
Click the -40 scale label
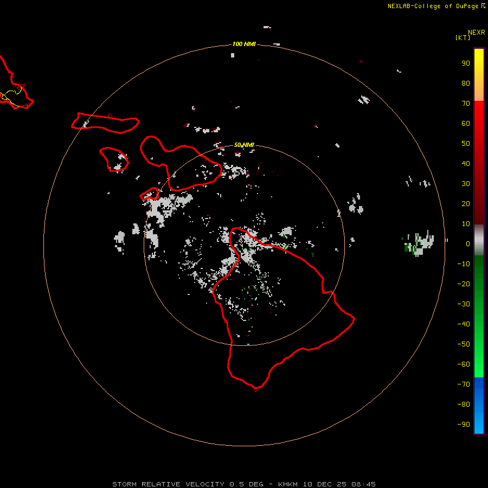point(464,324)
